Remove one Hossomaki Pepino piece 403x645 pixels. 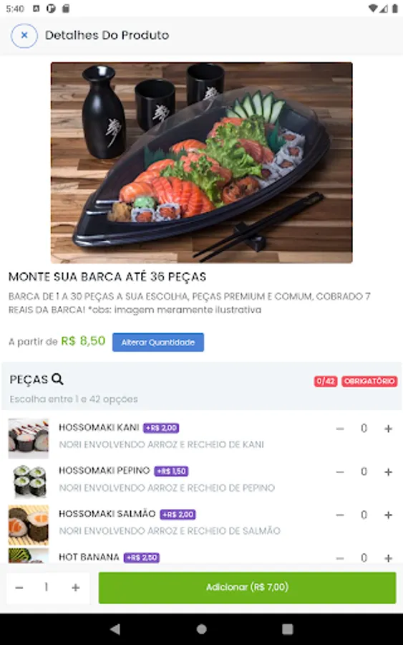coord(340,472)
